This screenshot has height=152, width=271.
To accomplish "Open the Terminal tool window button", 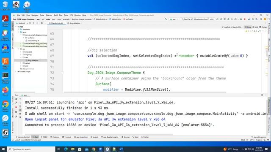I will [66, 137].
